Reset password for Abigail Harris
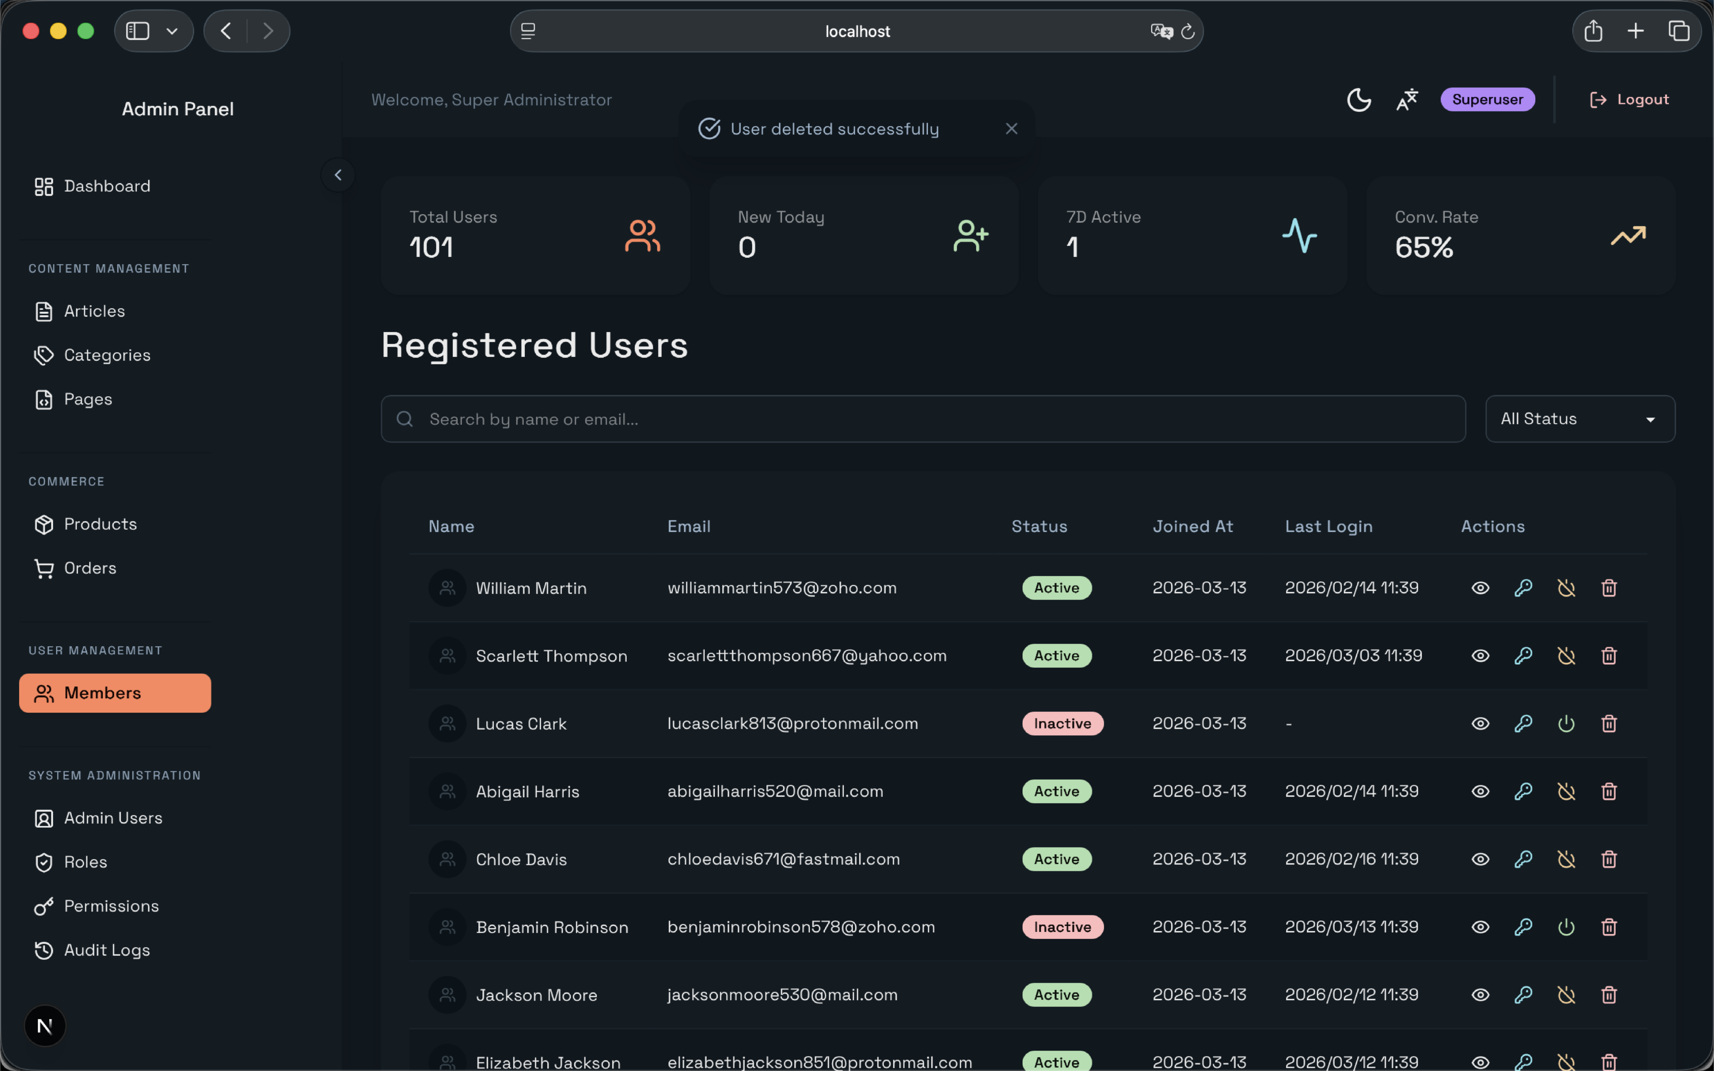1714x1071 pixels. [1524, 791]
